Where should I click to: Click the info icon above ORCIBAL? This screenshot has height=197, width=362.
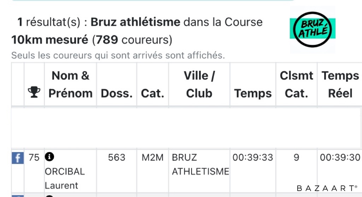pos(49,157)
